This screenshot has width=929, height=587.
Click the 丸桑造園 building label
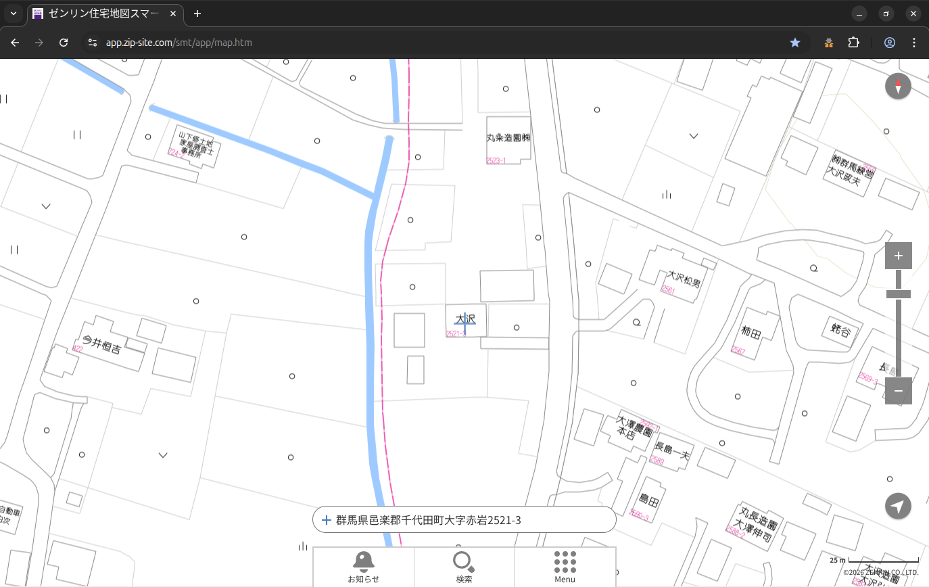click(508, 138)
